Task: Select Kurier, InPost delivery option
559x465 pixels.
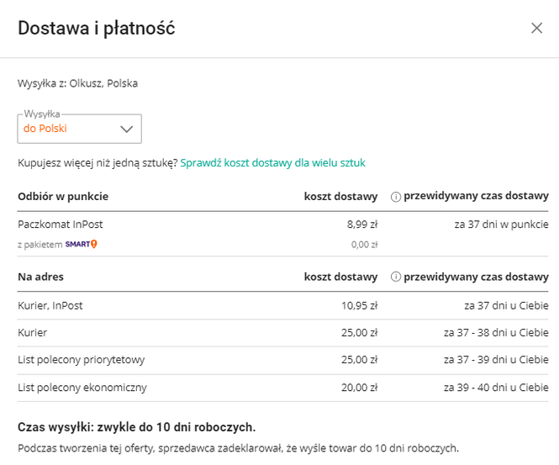Action: point(282,305)
